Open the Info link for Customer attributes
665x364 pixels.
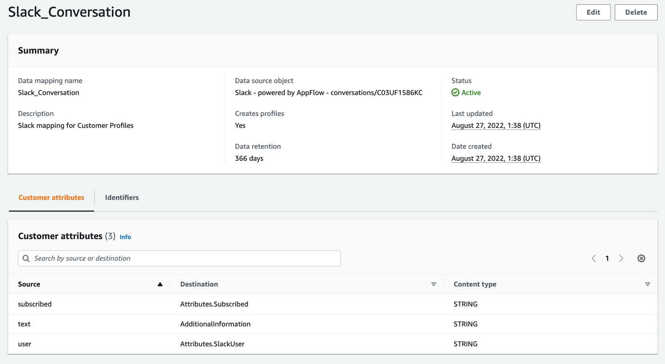125,237
